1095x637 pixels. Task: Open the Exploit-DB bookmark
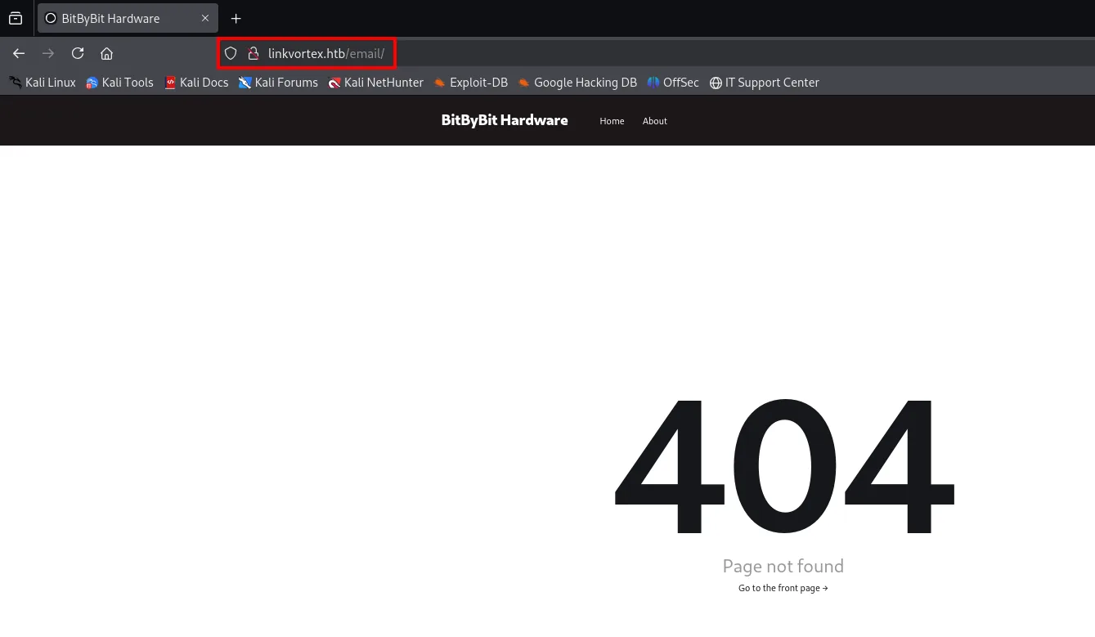[x=470, y=83]
